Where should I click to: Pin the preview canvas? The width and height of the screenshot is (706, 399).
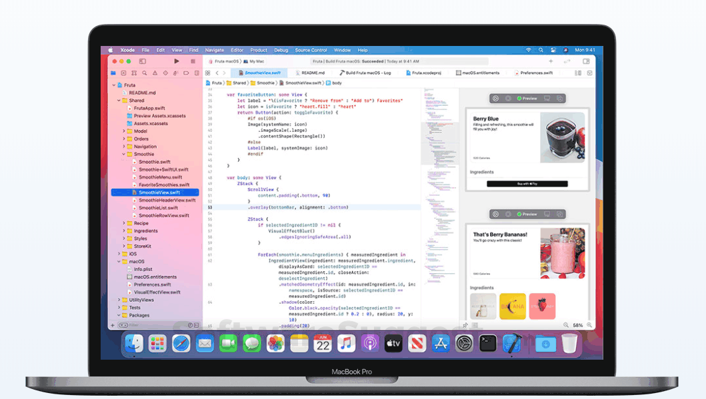point(465,325)
